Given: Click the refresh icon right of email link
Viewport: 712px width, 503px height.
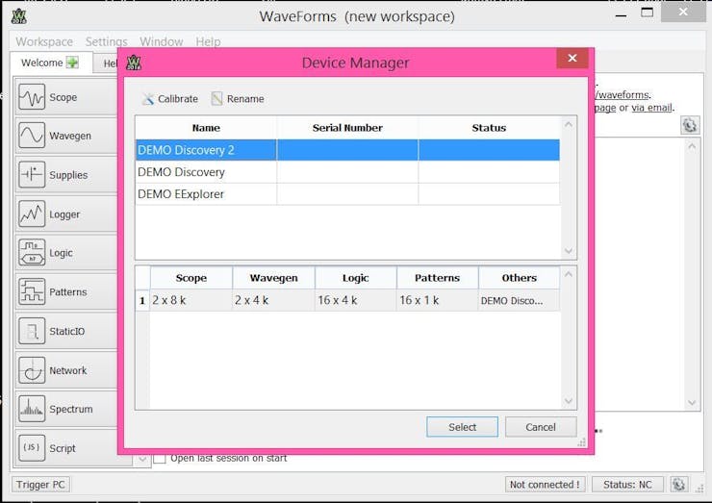Looking at the screenshot, I should click(x=690, y=125).
